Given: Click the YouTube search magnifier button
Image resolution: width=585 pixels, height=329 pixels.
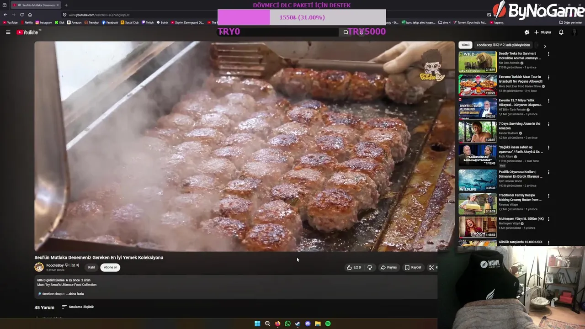Looking at the screenshot, I should [x=346, y=32].
